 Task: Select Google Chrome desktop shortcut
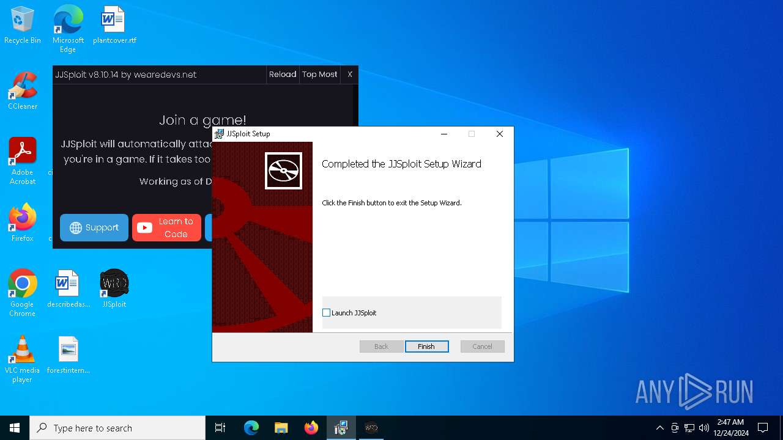[x=23, y=293]
